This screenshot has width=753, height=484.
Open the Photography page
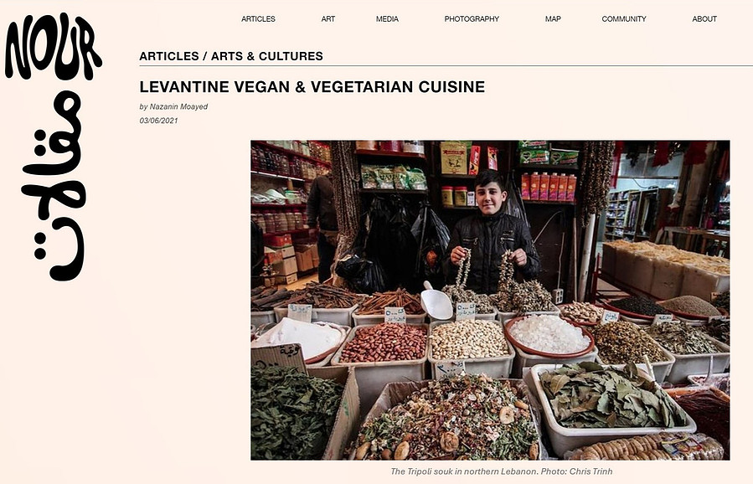coord(472,18)
